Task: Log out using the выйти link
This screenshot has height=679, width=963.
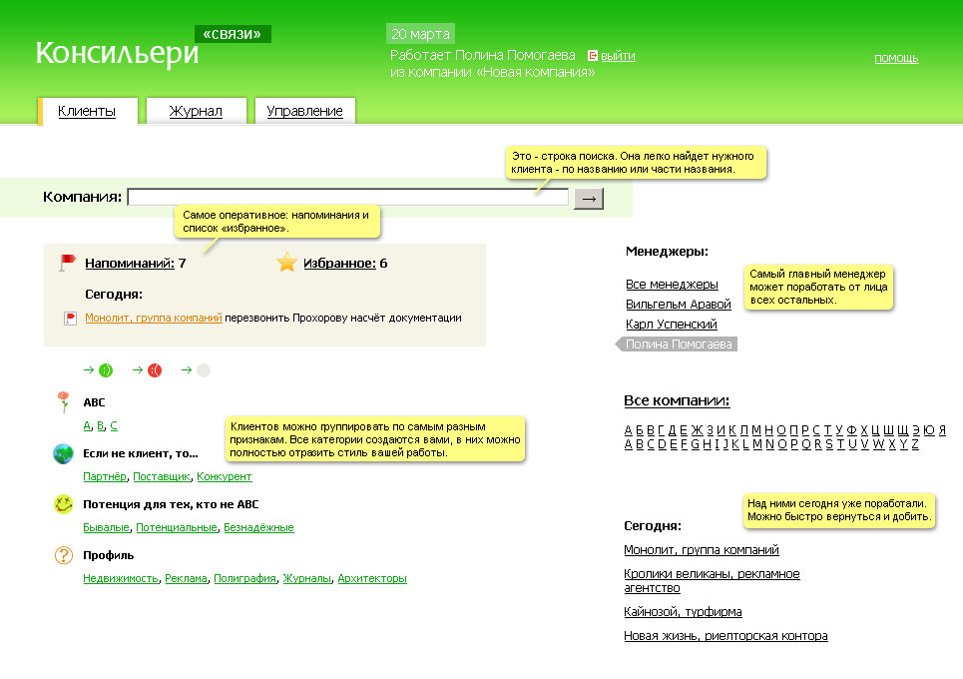Action: coord(618,56)
